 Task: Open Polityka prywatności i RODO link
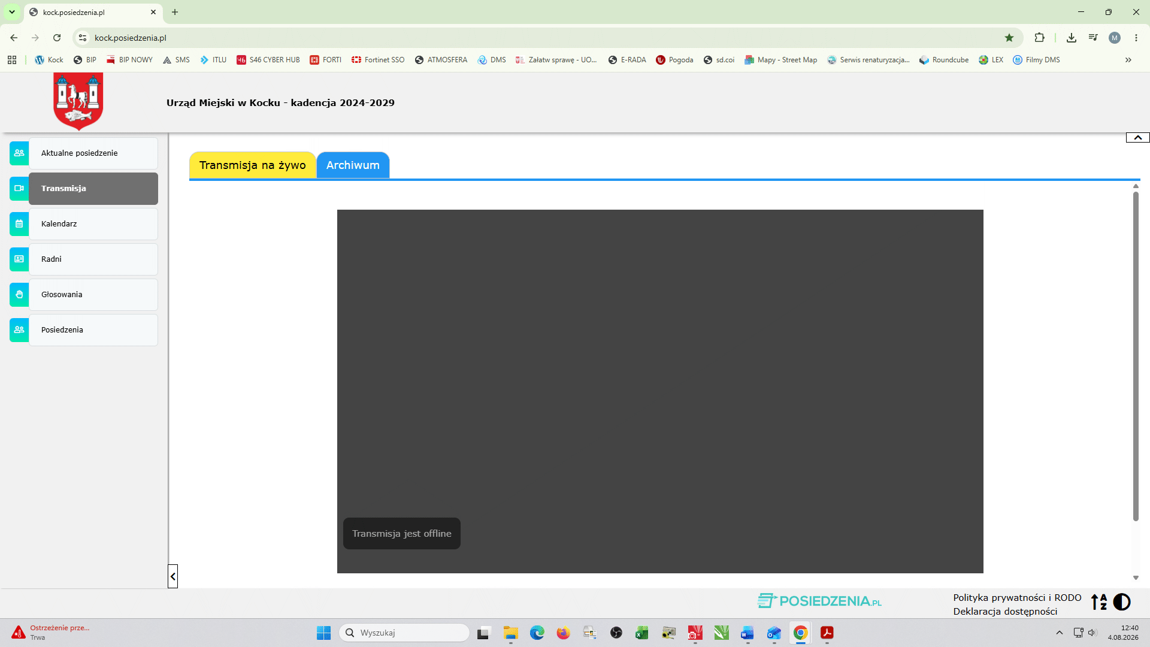(x=1017, y=598)
